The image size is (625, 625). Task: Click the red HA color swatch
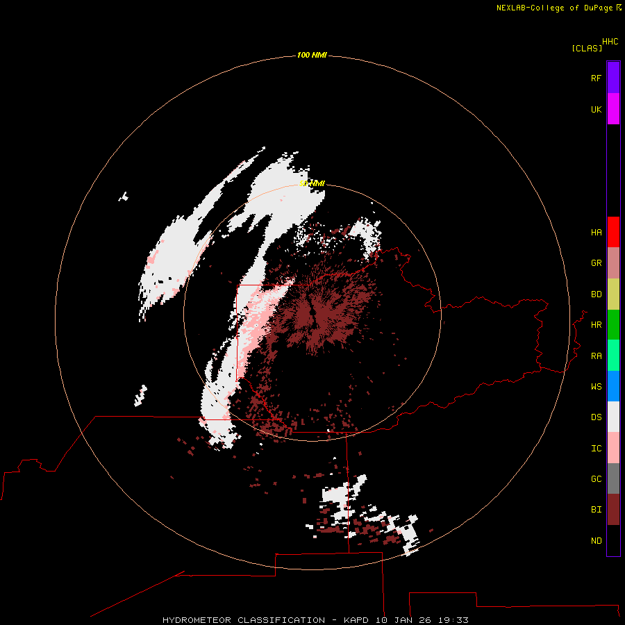[613, 232]
